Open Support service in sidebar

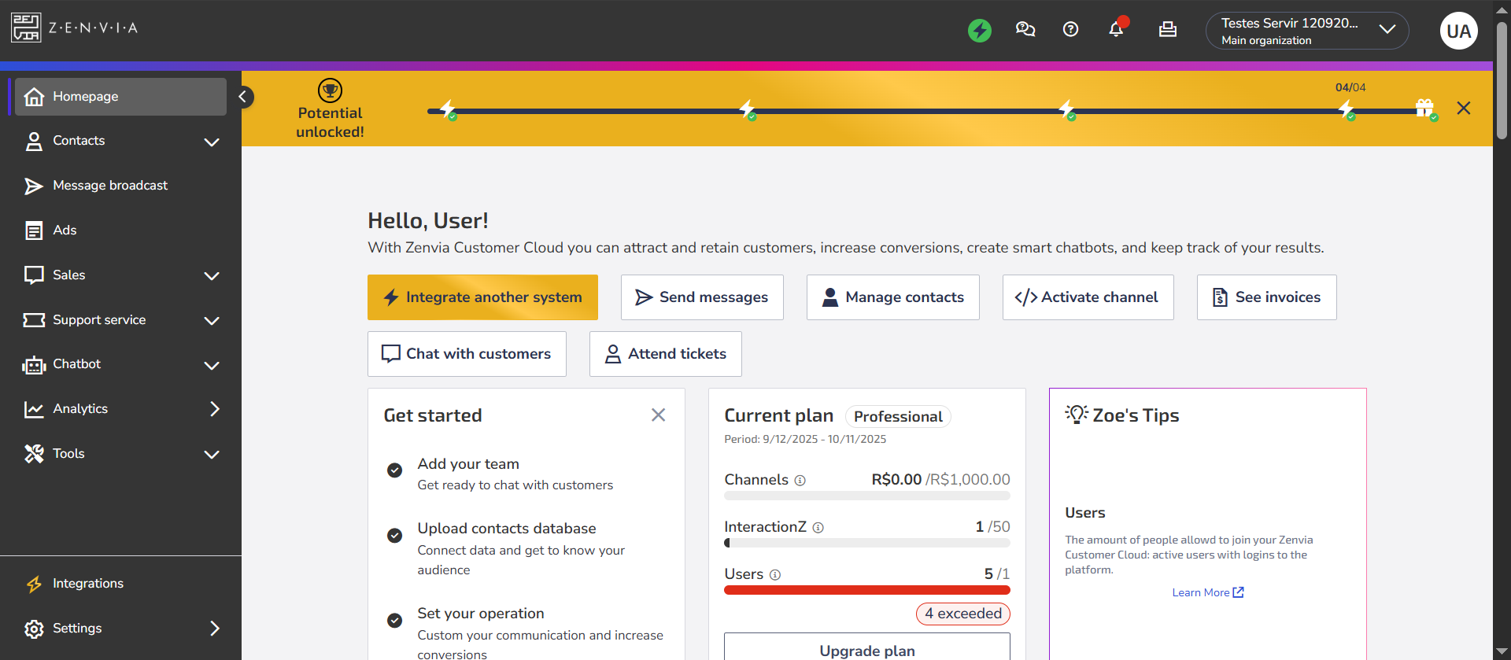pos(120,320)
